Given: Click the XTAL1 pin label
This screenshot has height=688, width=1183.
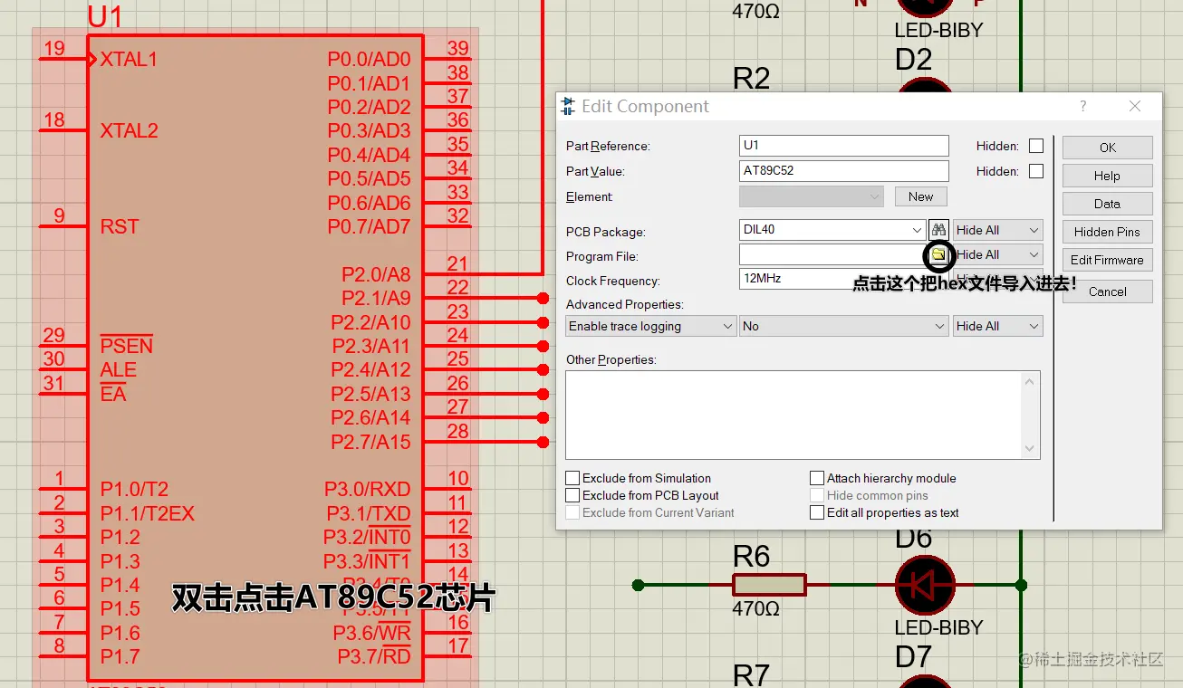Looking at the screenshot, I should [129, 60].
